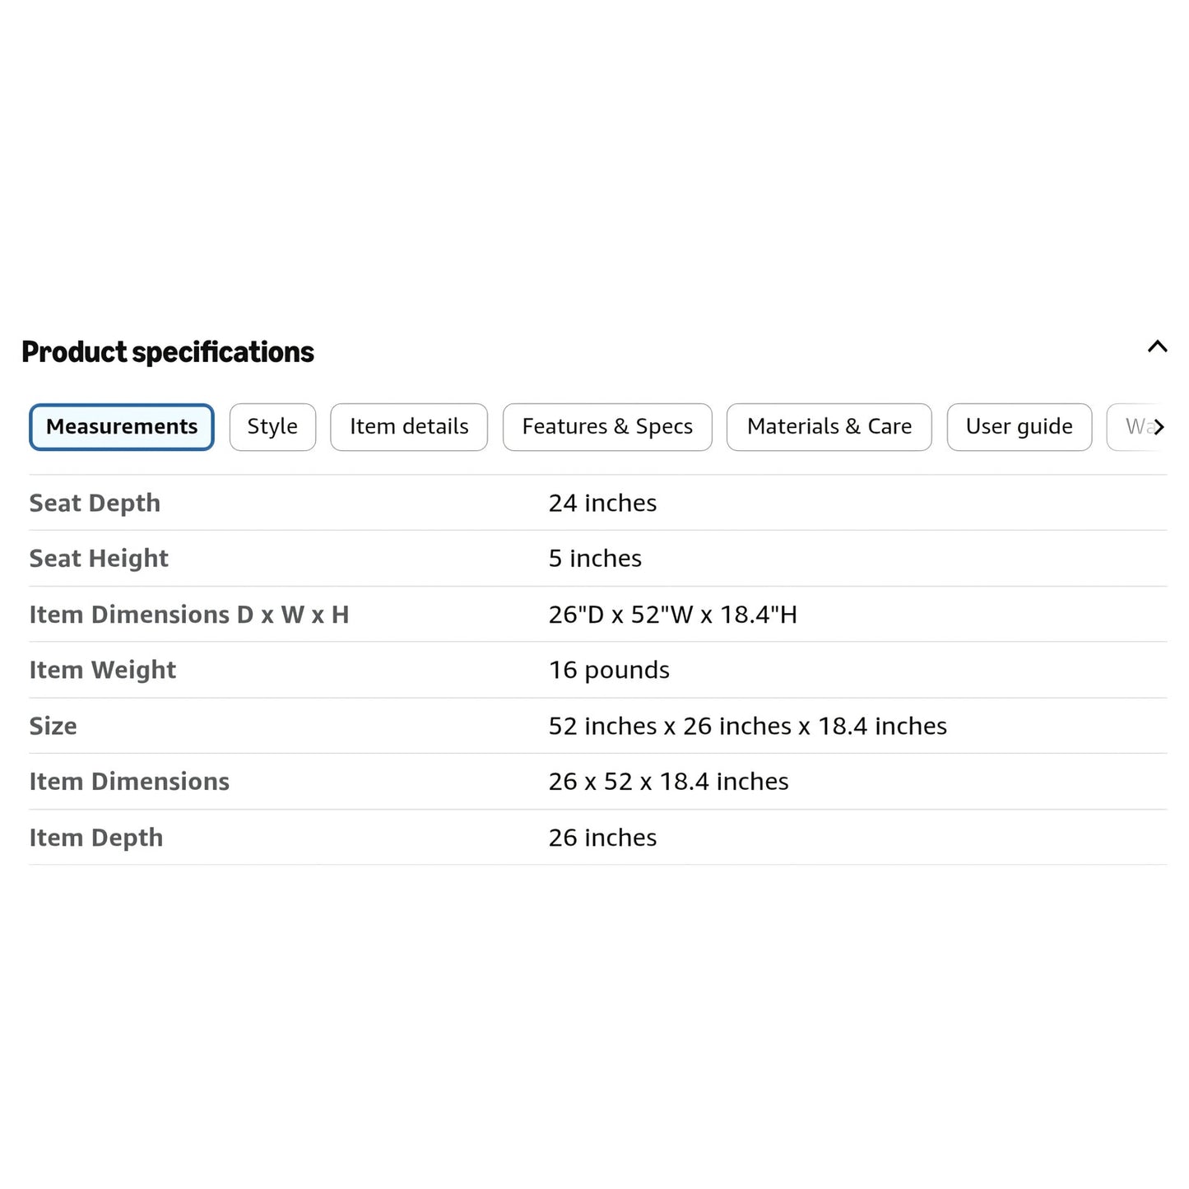Click the 24 inches seat depth value

click(x=602, y=503)
